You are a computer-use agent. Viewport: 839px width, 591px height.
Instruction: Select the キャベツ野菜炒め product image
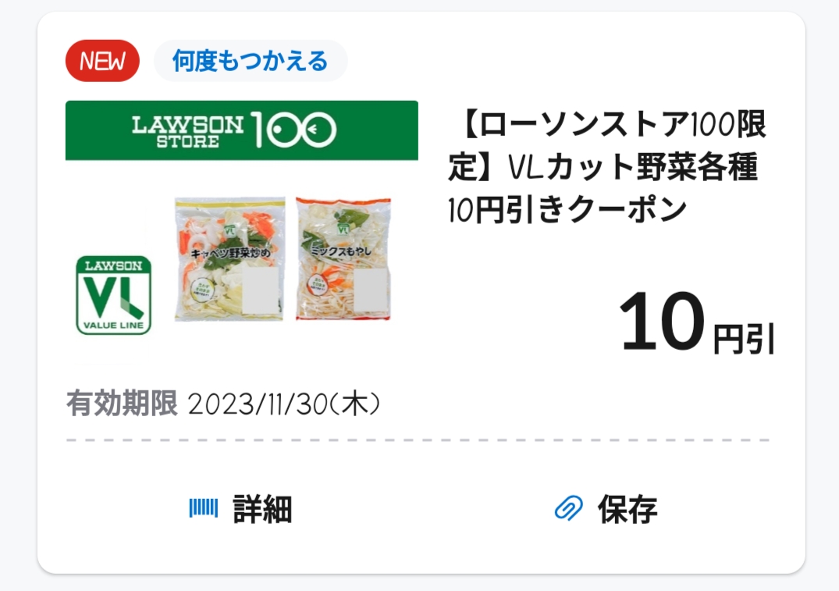[229, 259]
